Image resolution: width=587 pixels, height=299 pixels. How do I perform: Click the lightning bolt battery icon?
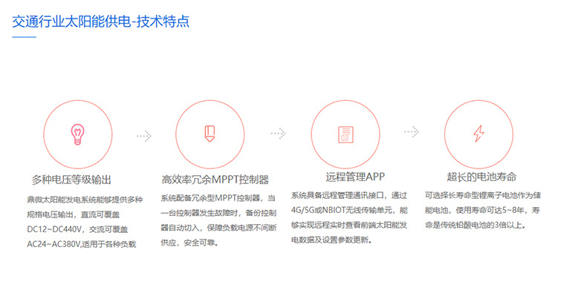[478, 134]
